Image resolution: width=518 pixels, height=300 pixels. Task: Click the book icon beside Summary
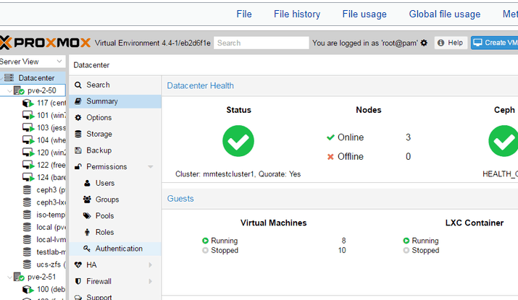click(78, 101)
